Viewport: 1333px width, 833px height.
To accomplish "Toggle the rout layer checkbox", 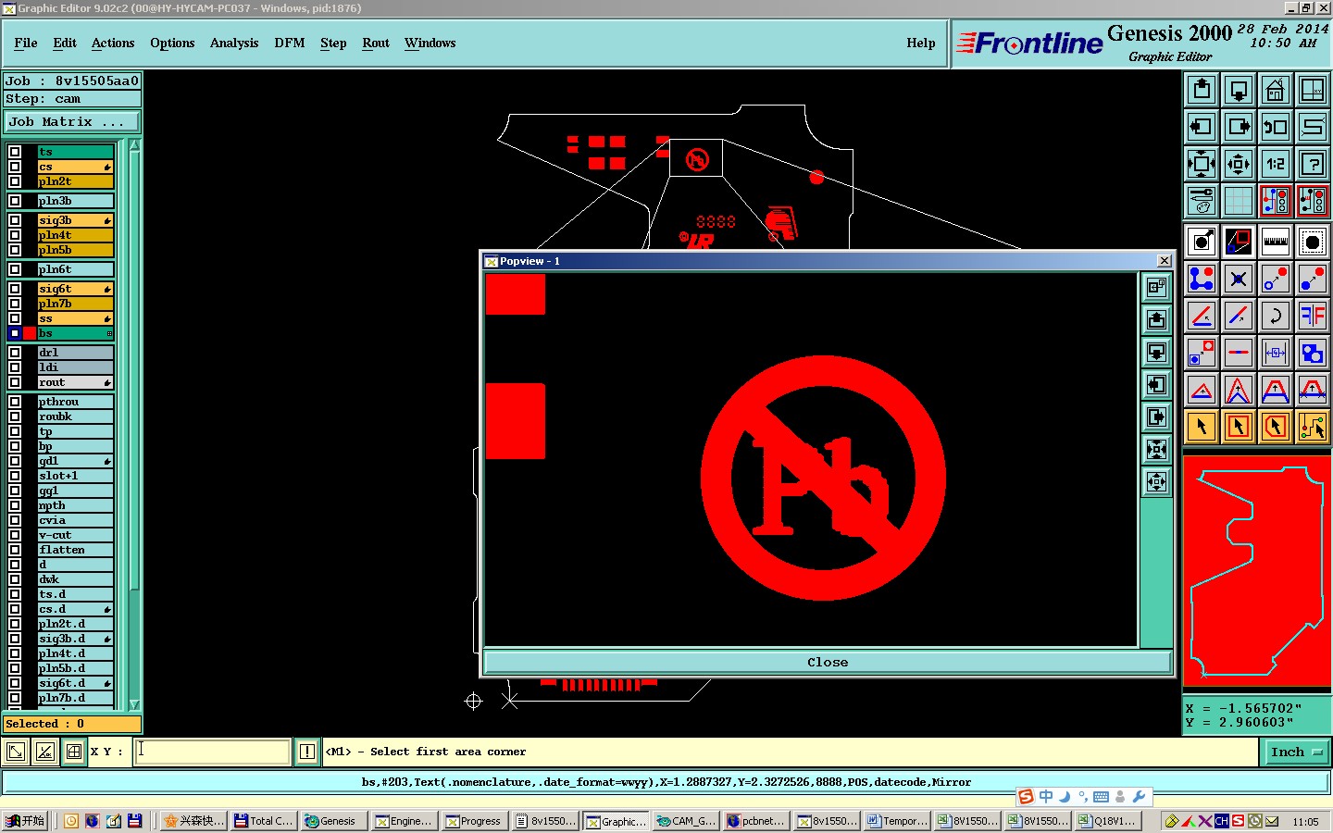I will [15, 382].
